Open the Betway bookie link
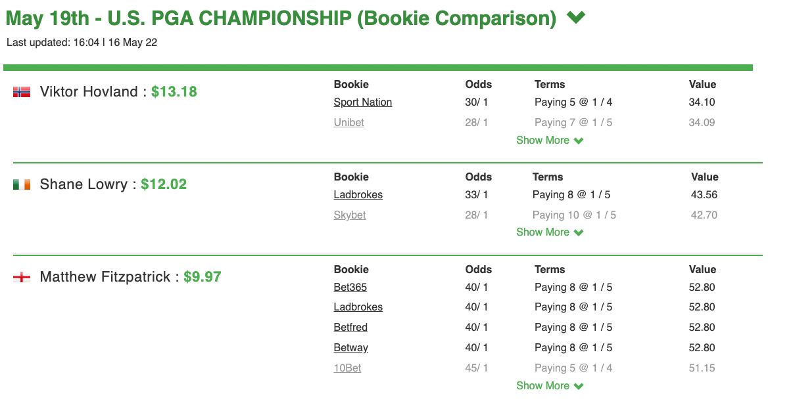Screen dimensions: 793x407 [x=351, y=348]
